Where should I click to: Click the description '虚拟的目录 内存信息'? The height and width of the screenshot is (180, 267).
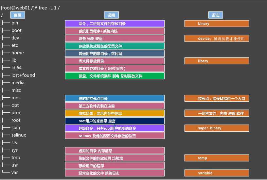[x=115, y=151]
